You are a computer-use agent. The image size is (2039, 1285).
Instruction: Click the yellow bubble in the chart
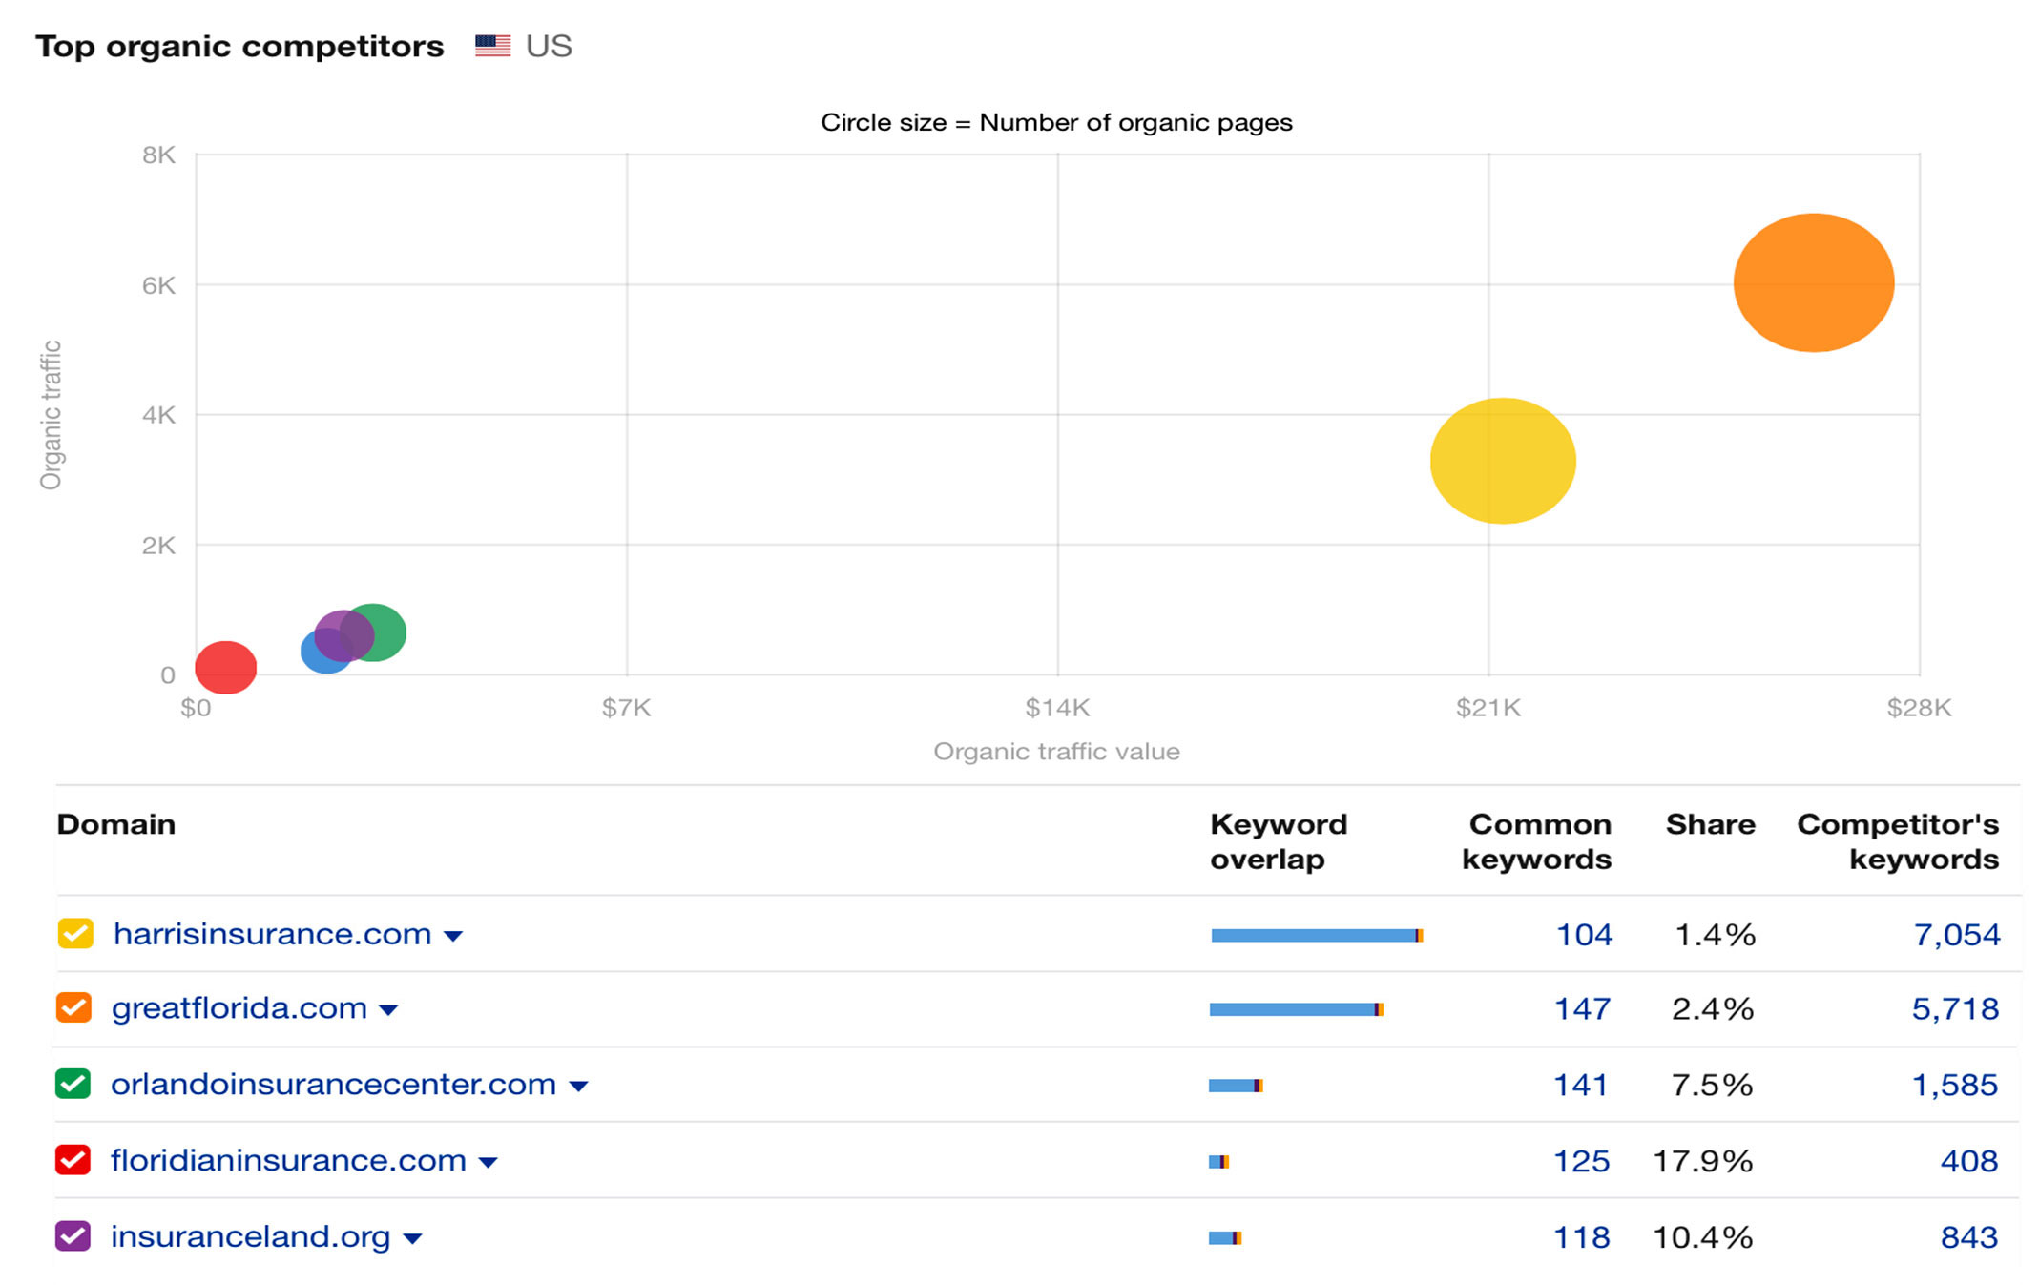pyautogui.click(x=1503, y=461)
